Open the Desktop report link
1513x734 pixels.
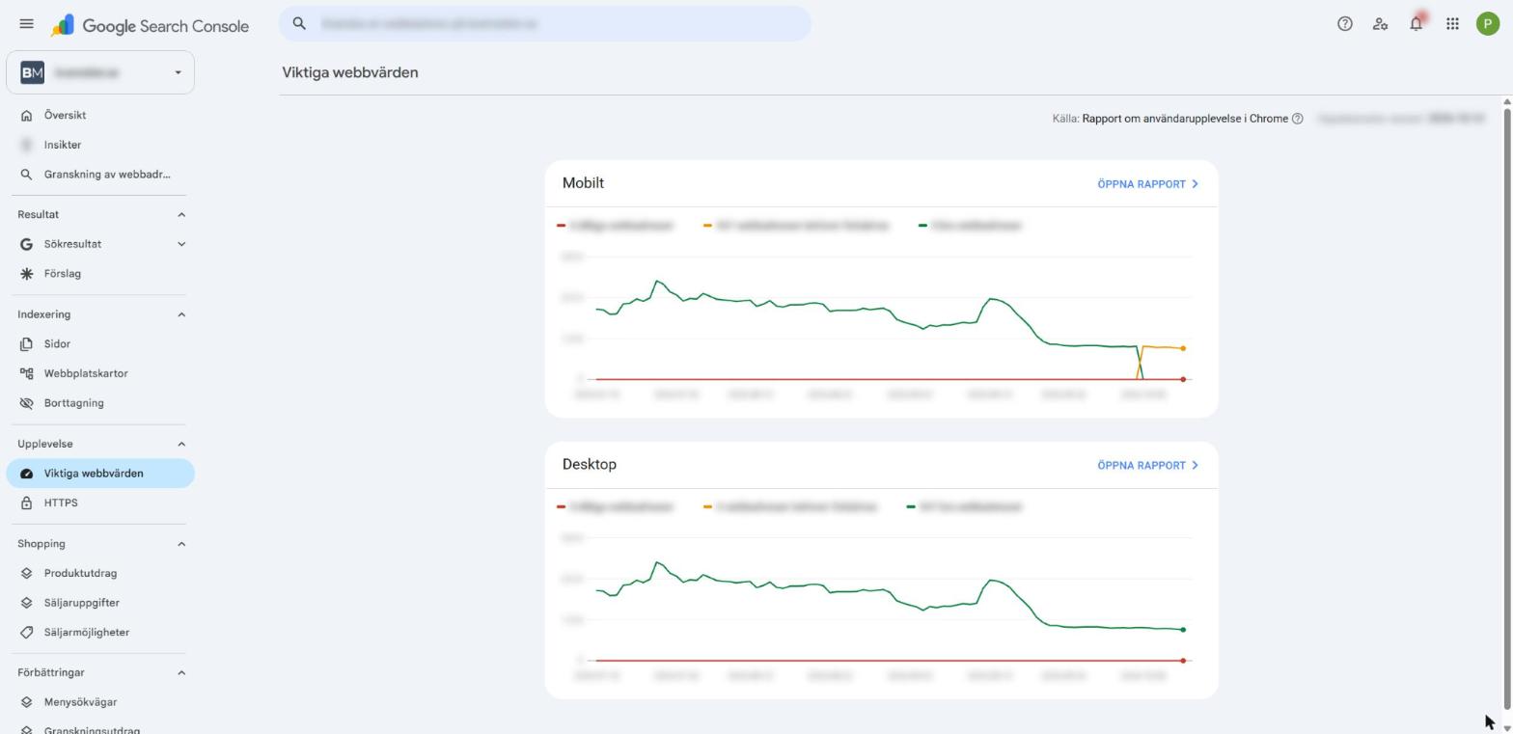1147,465
